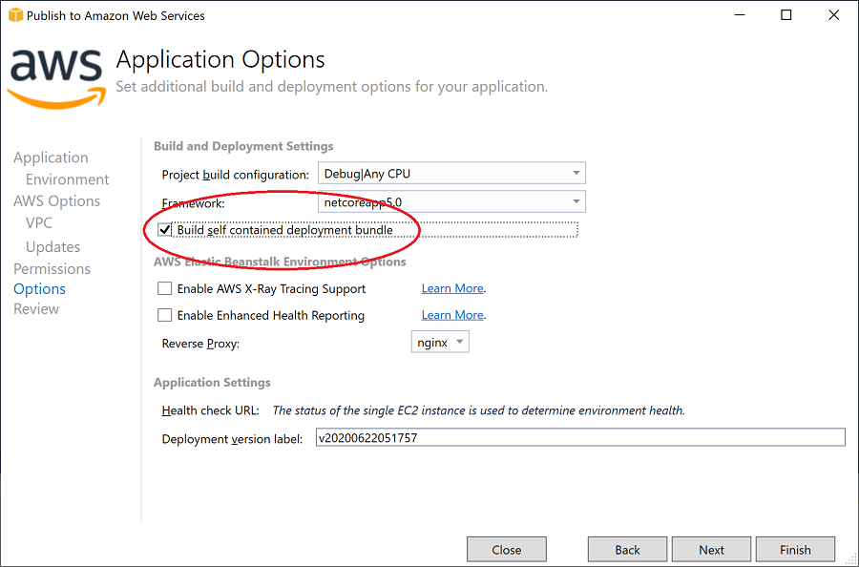The height and width of the screenshot is (567, 859).
Task: Click the AWS logo icon
Action: 55,76
